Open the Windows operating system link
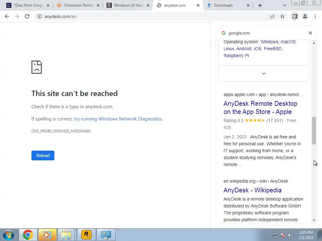 click(269, 42)
